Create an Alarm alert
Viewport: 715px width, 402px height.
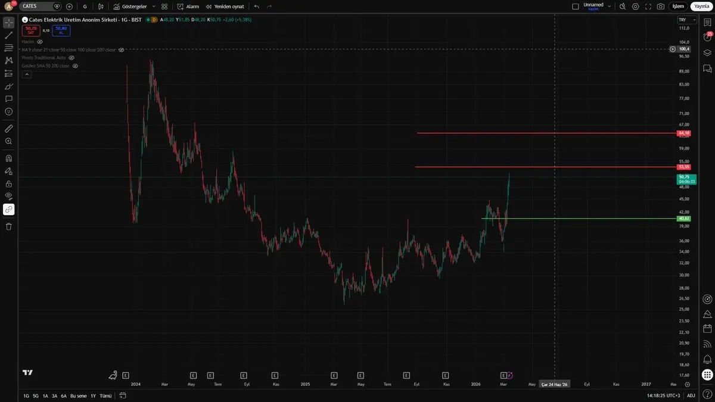(x=188, y=6)
